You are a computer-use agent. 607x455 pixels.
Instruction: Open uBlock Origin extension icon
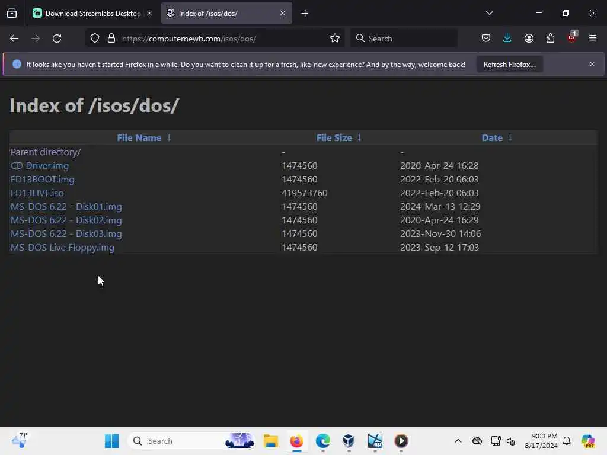(x=572, y=37)
